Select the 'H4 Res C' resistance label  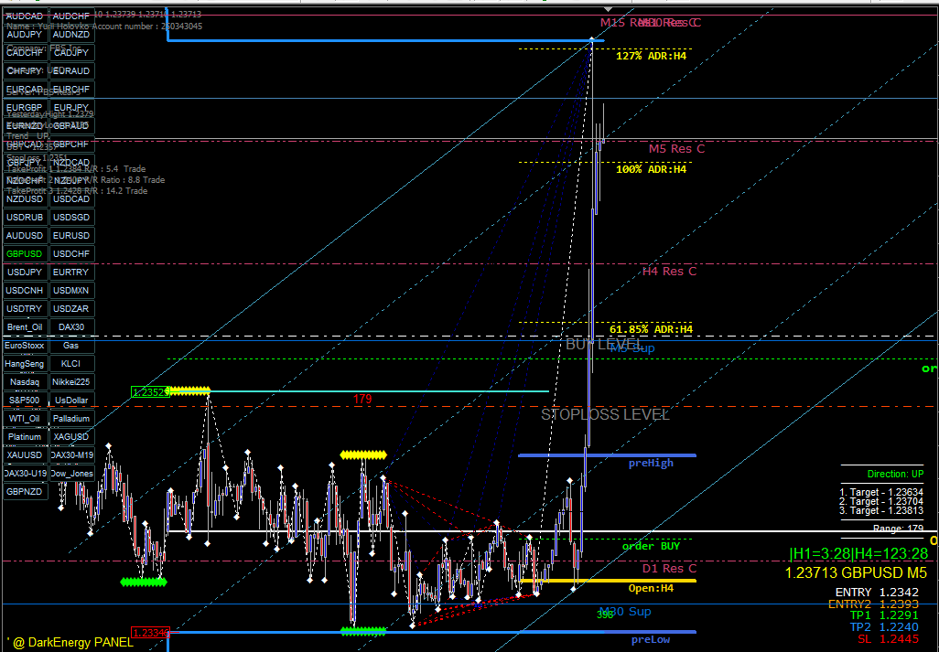pyautogui.click(x=670, y=272)
